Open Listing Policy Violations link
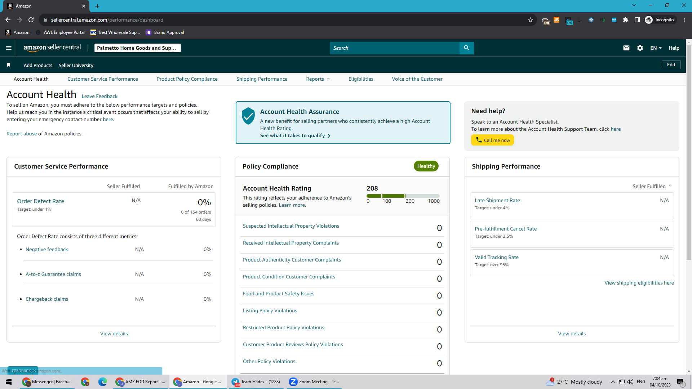692x389 pixels. point(270,310)
